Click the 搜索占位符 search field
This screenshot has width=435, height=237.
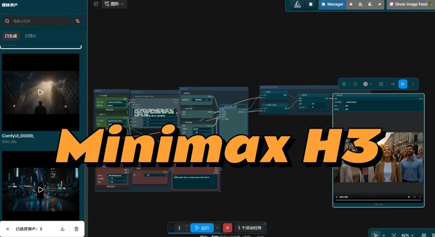click(x=37, y=21)
